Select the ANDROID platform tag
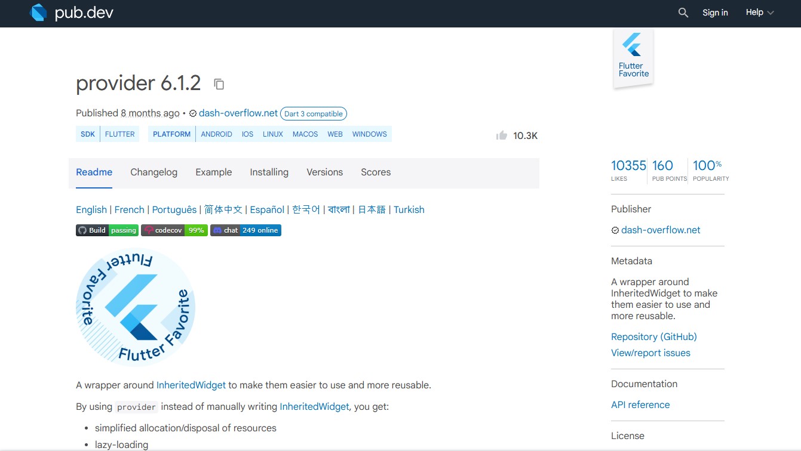The width and height of the screenshot is (801, 451). click(216, 134)
